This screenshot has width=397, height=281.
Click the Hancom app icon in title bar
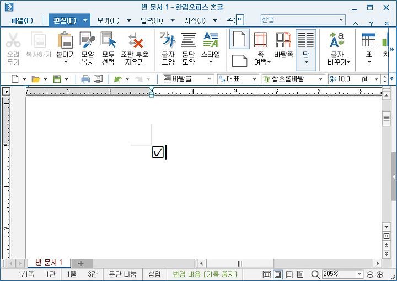click(9, 7)
